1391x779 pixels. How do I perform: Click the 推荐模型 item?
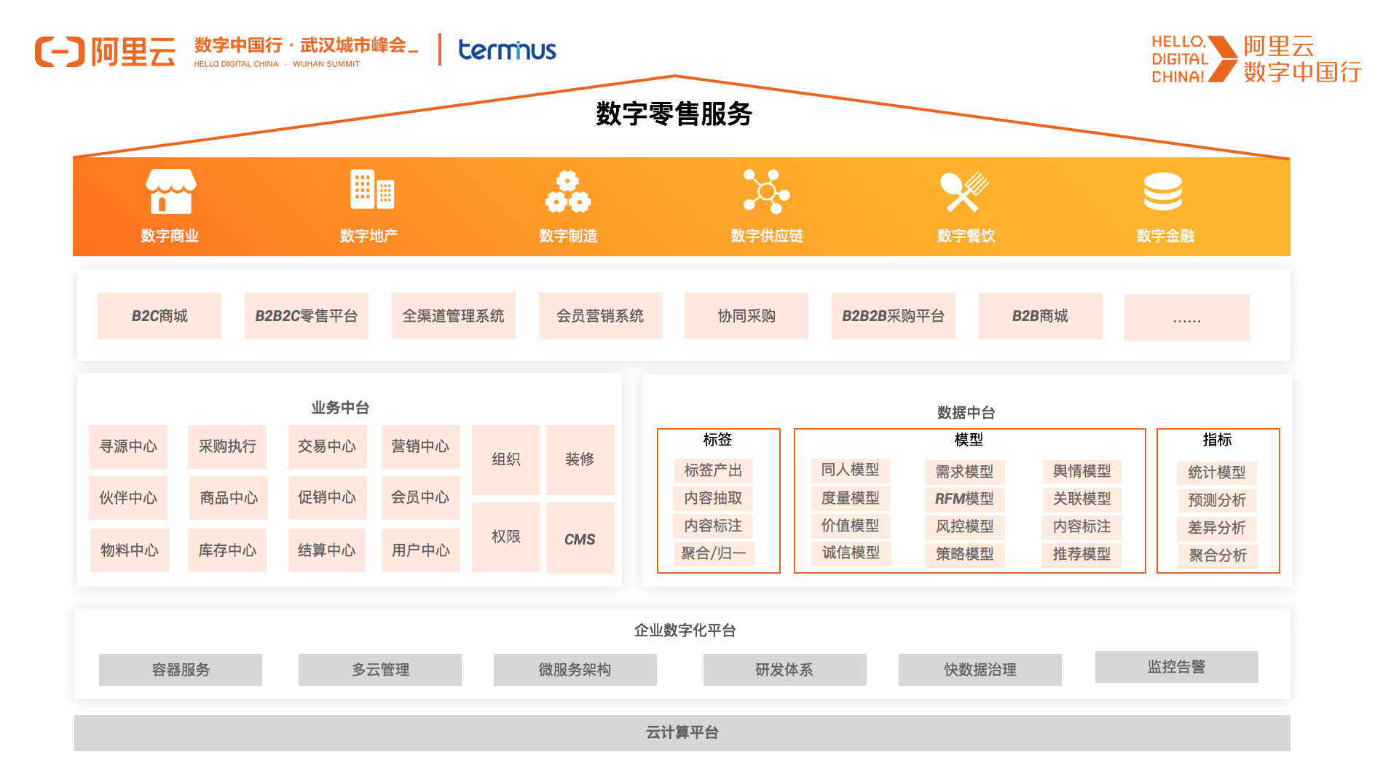pos(1082,555)
